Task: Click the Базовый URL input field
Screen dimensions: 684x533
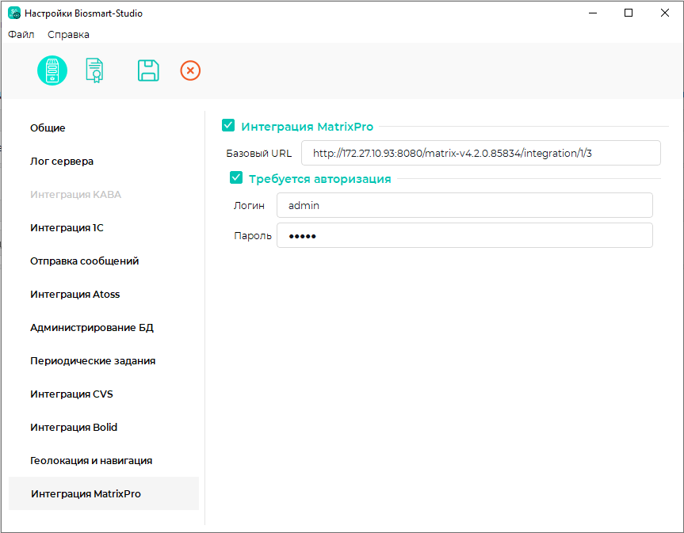Action: 481,153
